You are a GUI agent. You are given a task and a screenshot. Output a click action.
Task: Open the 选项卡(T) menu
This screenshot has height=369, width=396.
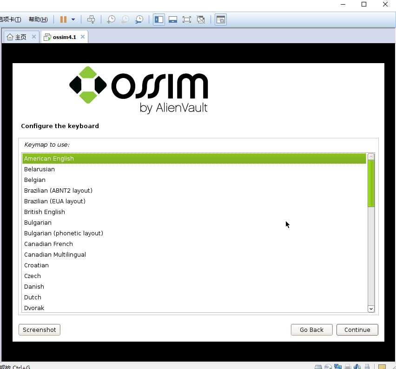click(x=10, y=19)
